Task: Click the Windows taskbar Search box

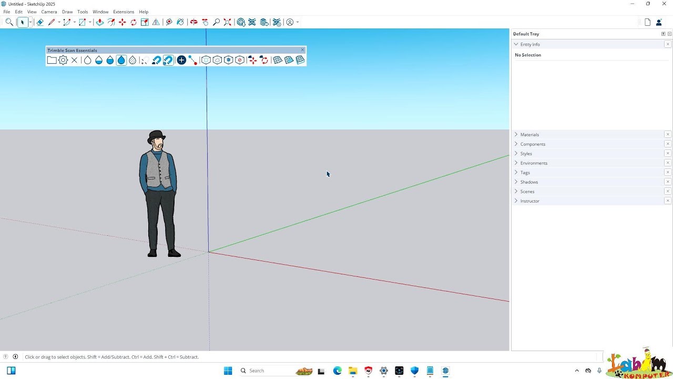Action: 276,371
